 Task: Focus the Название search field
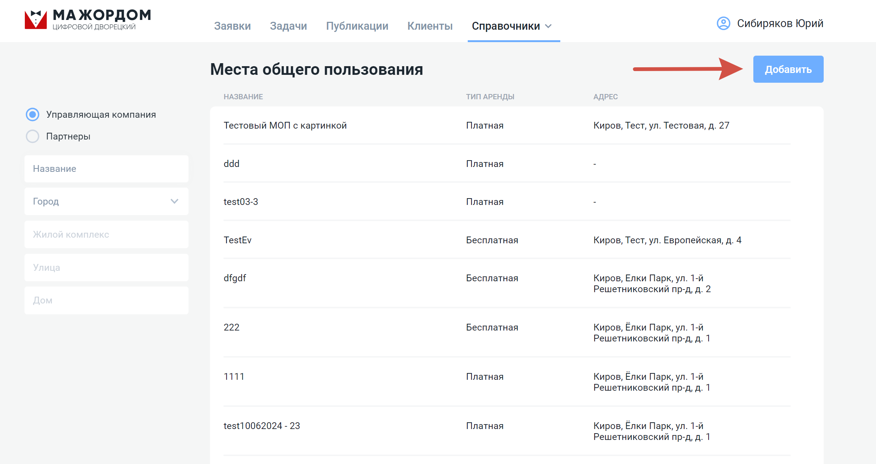coord(106,169)
